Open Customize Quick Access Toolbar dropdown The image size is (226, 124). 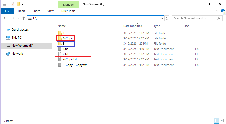pos(23,4)
